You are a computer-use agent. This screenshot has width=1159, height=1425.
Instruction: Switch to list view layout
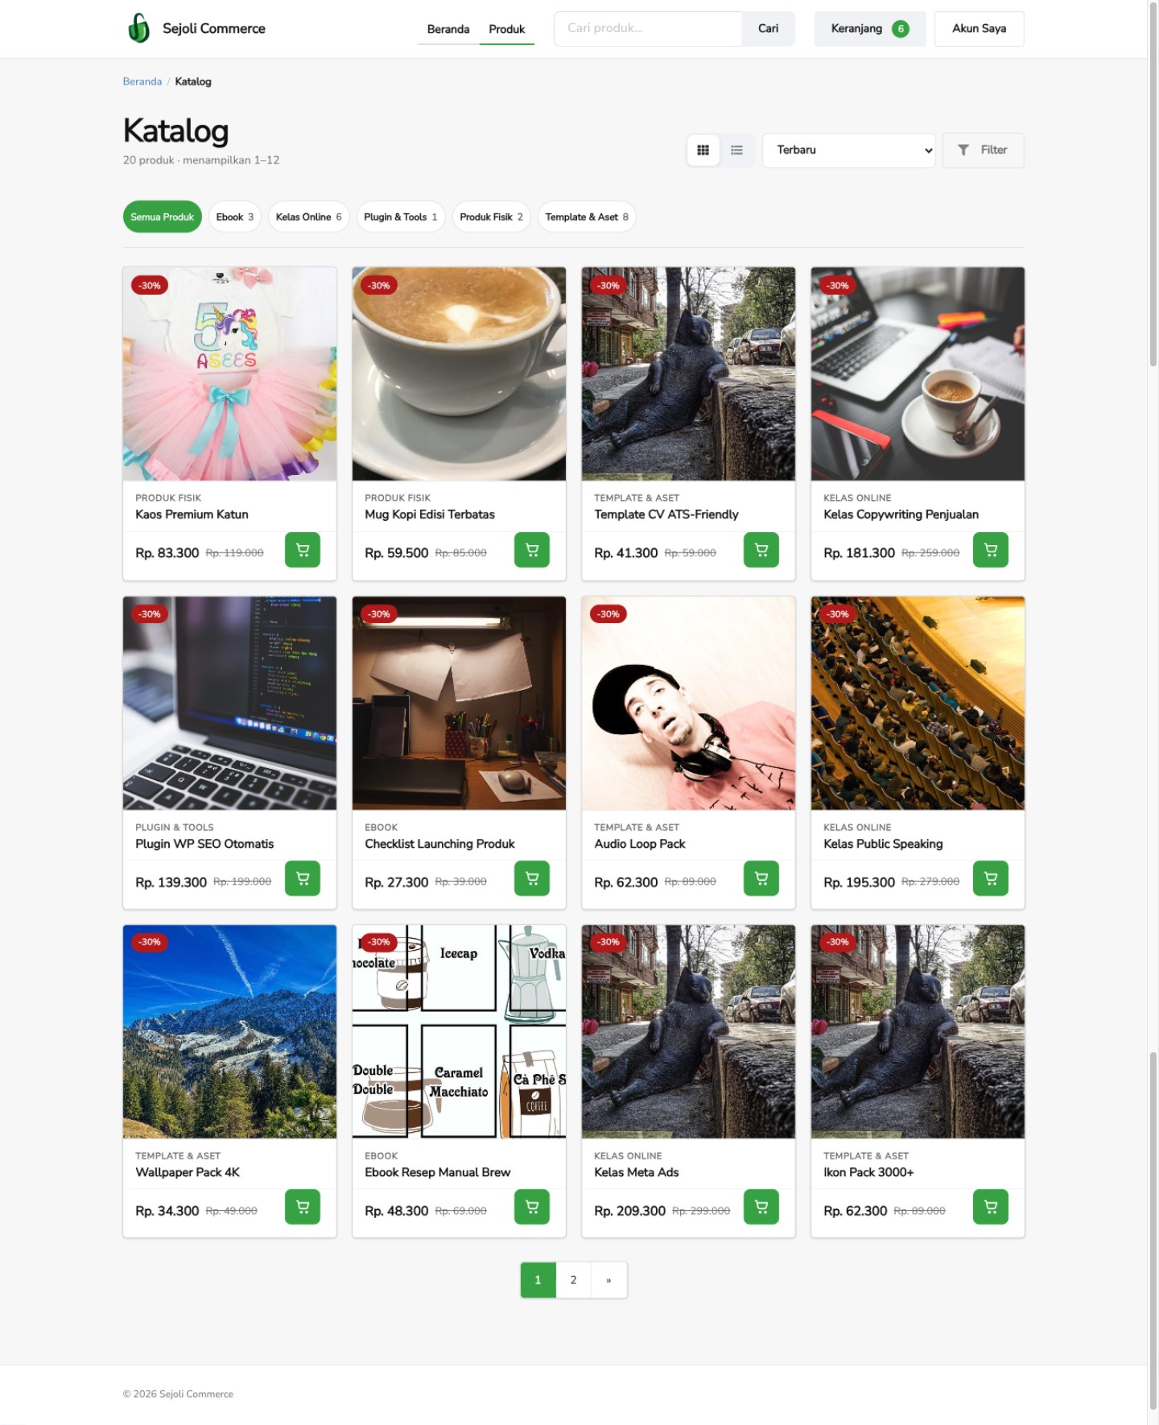pos(736,150)
